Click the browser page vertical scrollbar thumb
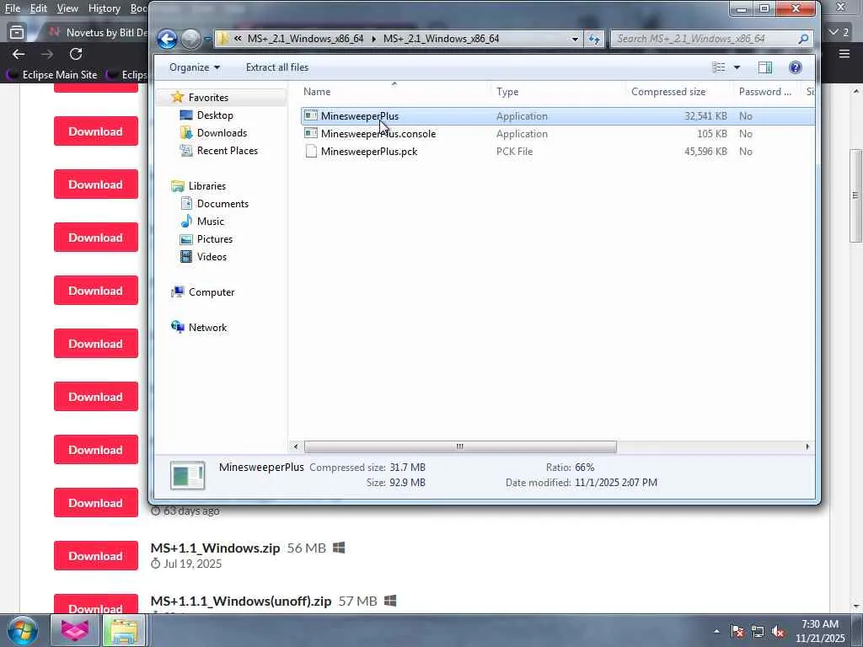 pyautogui.click(x=856, y=195)
